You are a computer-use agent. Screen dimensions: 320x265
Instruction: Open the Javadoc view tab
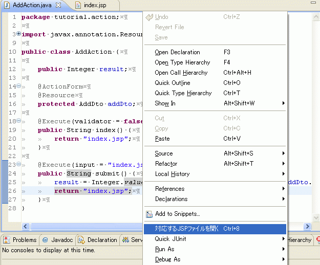coord(57,240)
